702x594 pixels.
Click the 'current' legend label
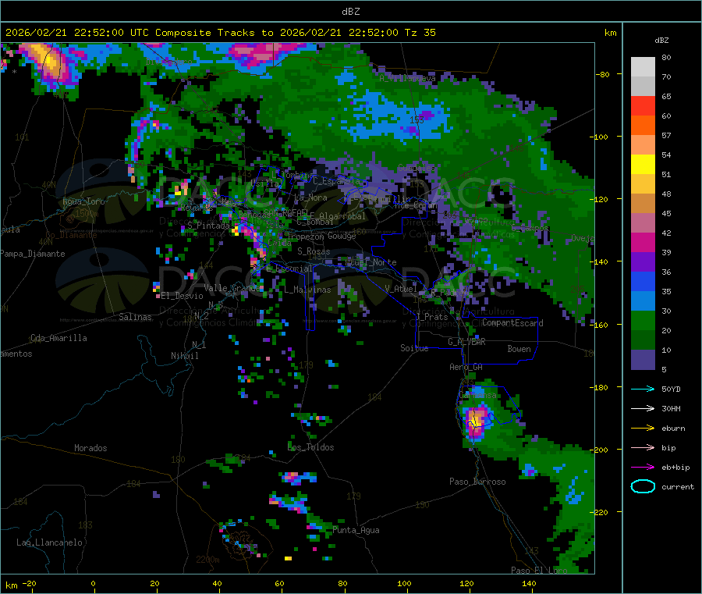[x=678, y=486]
